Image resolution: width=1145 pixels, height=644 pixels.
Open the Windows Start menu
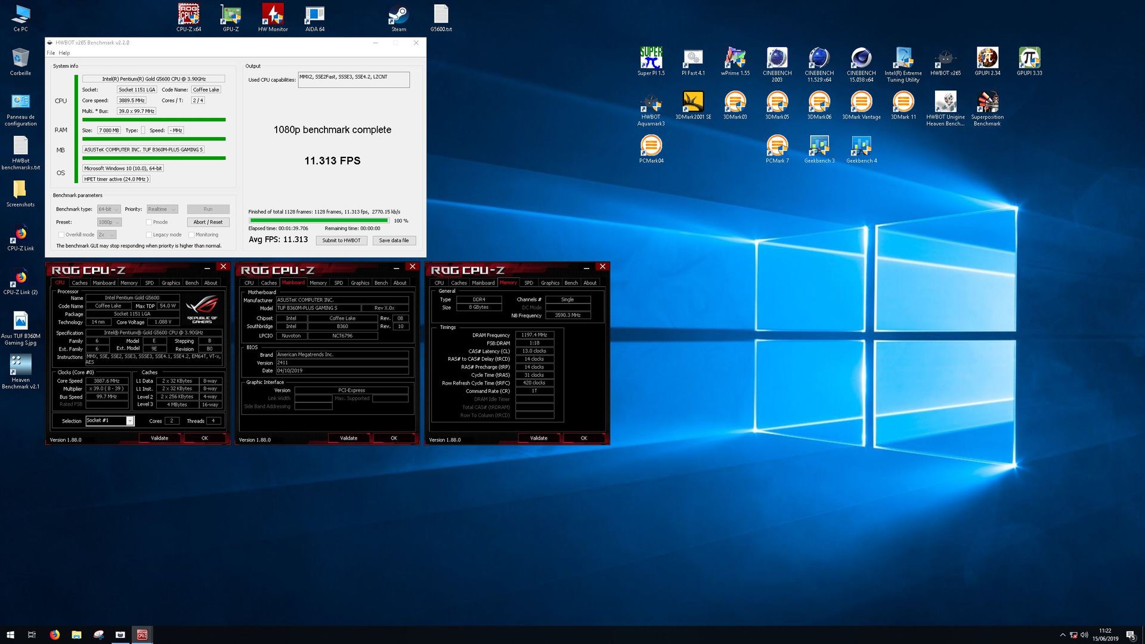[10, 634]
